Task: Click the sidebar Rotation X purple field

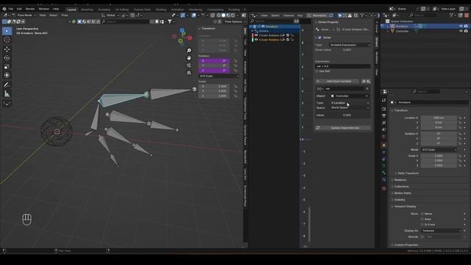Action: [x=214, y=61]
